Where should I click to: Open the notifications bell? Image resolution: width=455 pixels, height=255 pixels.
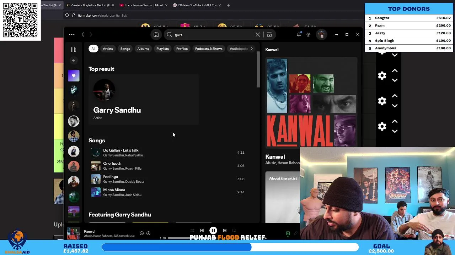point(299,34)
